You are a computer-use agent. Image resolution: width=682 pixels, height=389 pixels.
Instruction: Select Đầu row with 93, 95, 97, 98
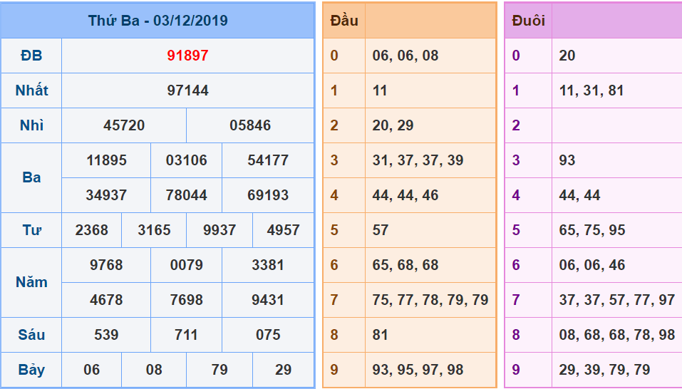[x=418, y=370]
